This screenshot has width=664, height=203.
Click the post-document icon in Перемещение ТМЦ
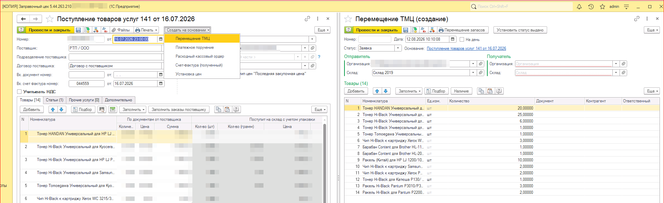(x=414, y=30)
